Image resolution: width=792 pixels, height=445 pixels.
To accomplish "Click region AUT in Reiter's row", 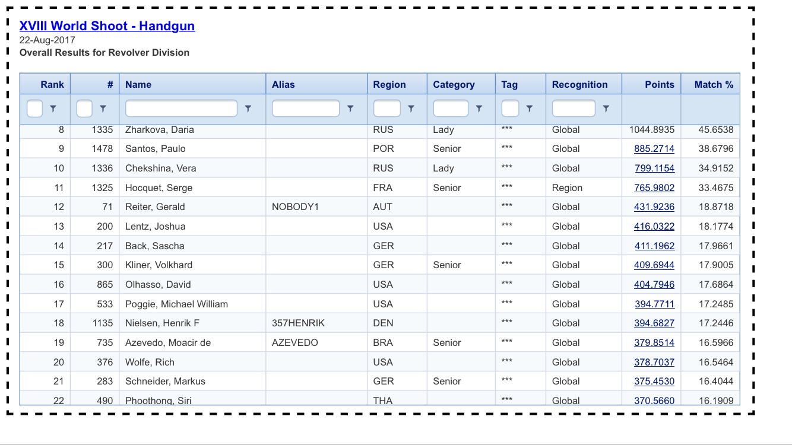I will click(383, 207).
